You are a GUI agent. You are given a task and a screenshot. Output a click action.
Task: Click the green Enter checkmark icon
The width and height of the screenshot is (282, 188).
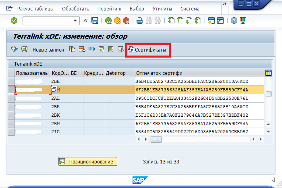coord(14,21)
